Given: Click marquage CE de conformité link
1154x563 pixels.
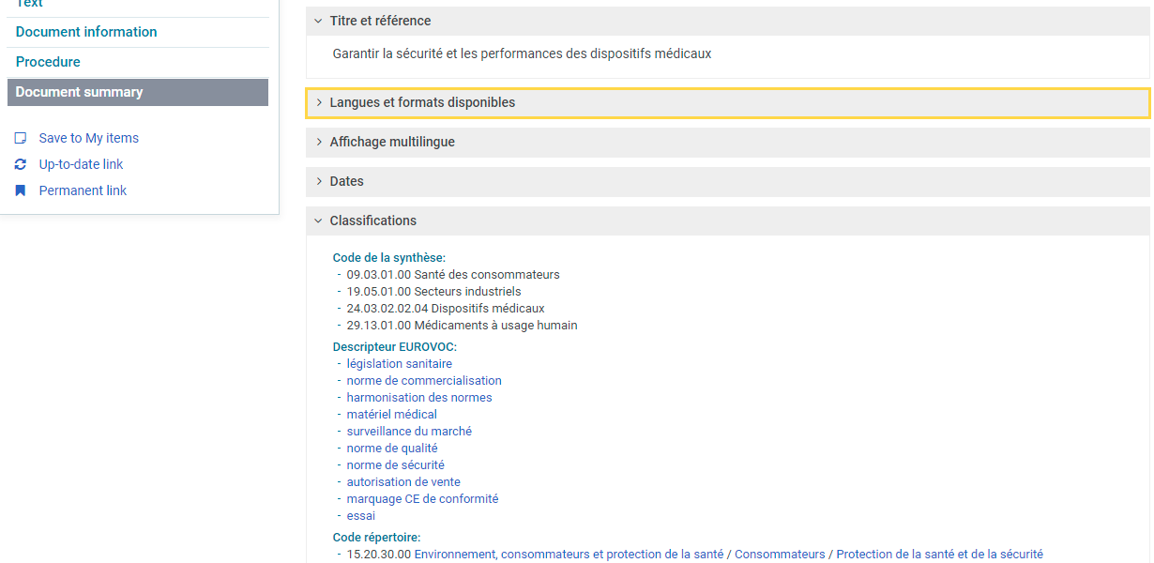Looking at the screenshot, I should (422, 499).
